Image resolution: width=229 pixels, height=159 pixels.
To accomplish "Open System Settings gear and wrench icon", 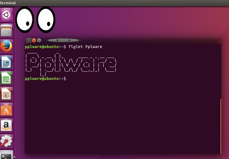I will point(6,141).
